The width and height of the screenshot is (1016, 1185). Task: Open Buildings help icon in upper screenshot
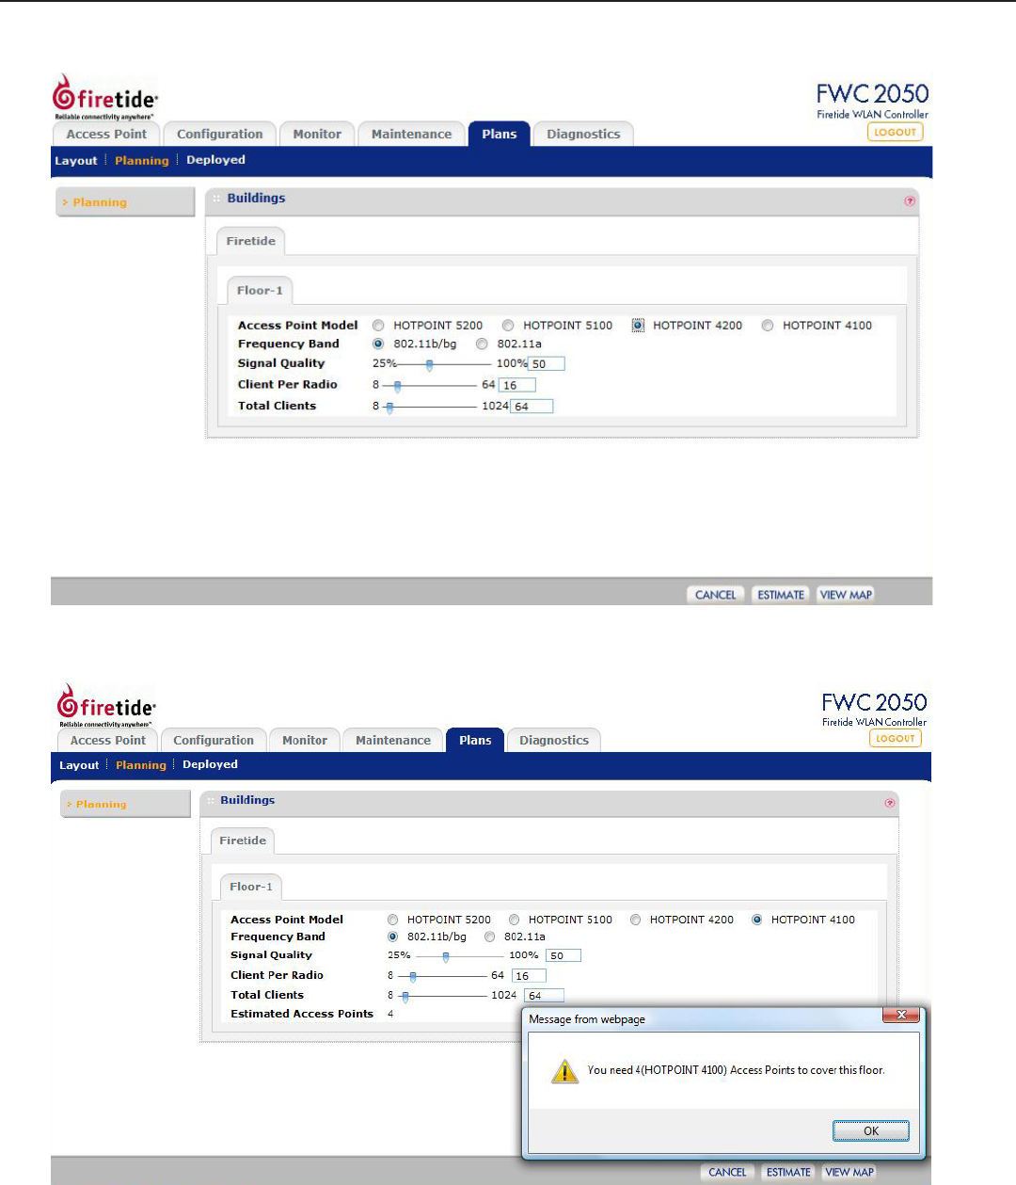909,200
